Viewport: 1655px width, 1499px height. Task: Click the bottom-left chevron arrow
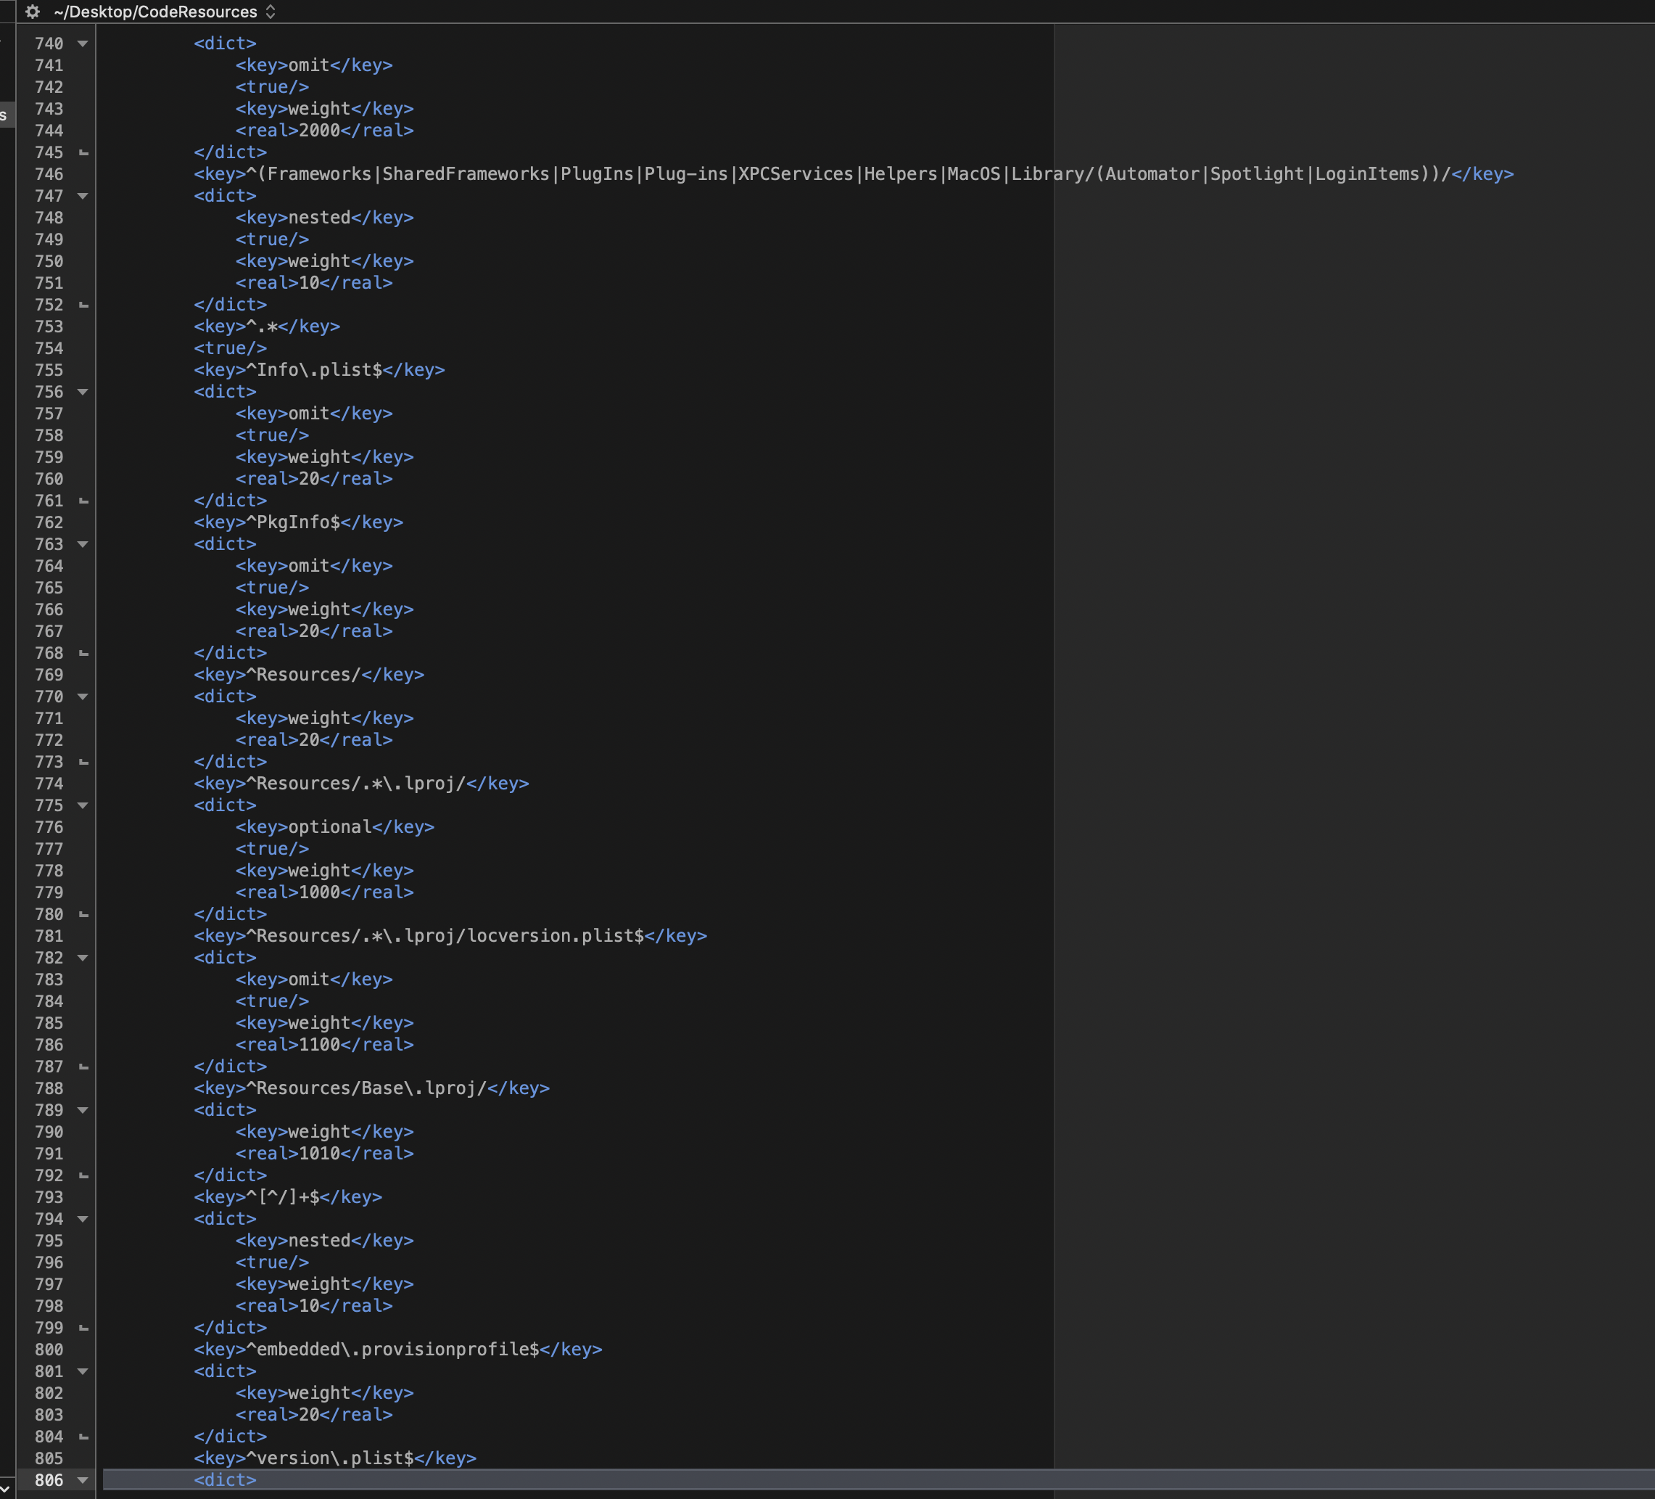pyautogui.click(x=6, y=1488)
